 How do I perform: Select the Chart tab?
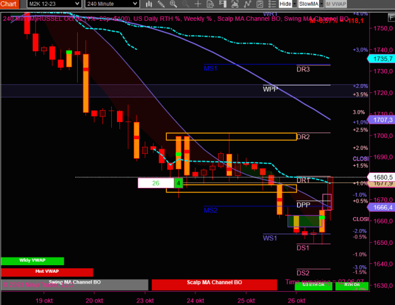pos(9,4)
